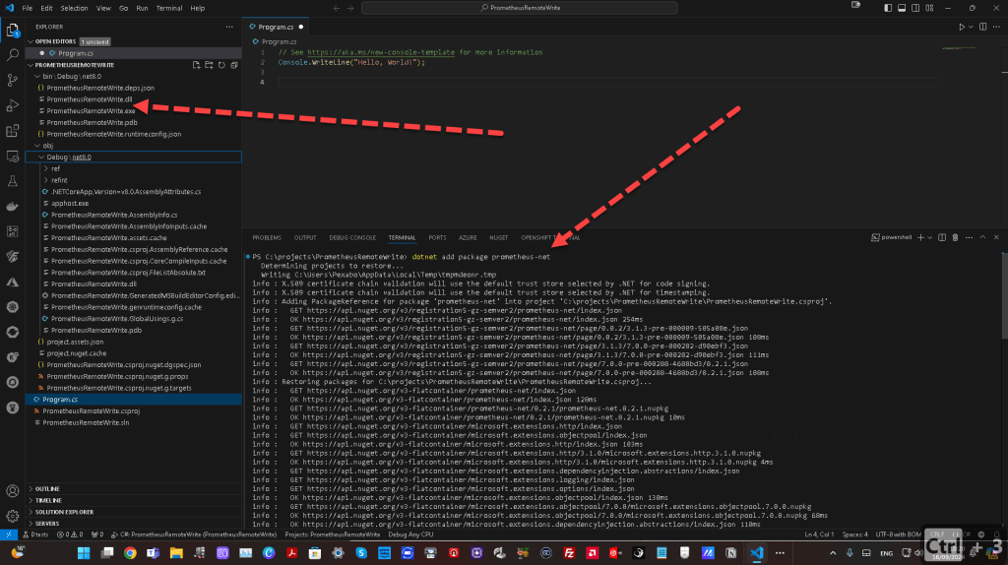Create a new folder in explorer
Image resolution: width=1008 pixels, height=565 pixels.
click(209, 65)
